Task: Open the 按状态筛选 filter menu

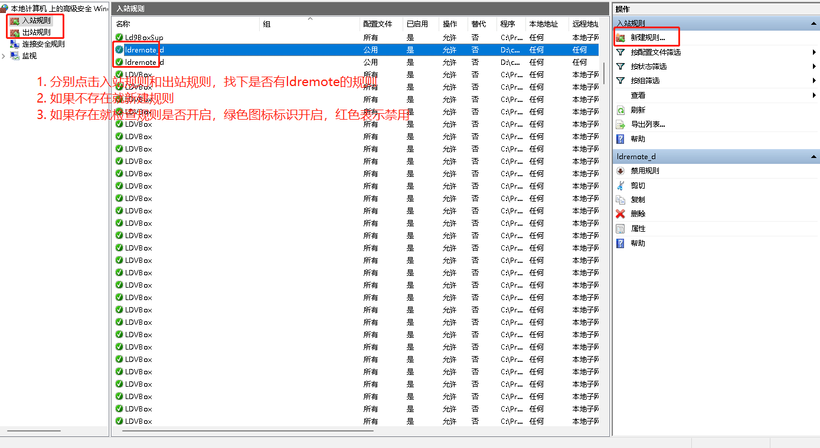Action: (x=648, y=67)
